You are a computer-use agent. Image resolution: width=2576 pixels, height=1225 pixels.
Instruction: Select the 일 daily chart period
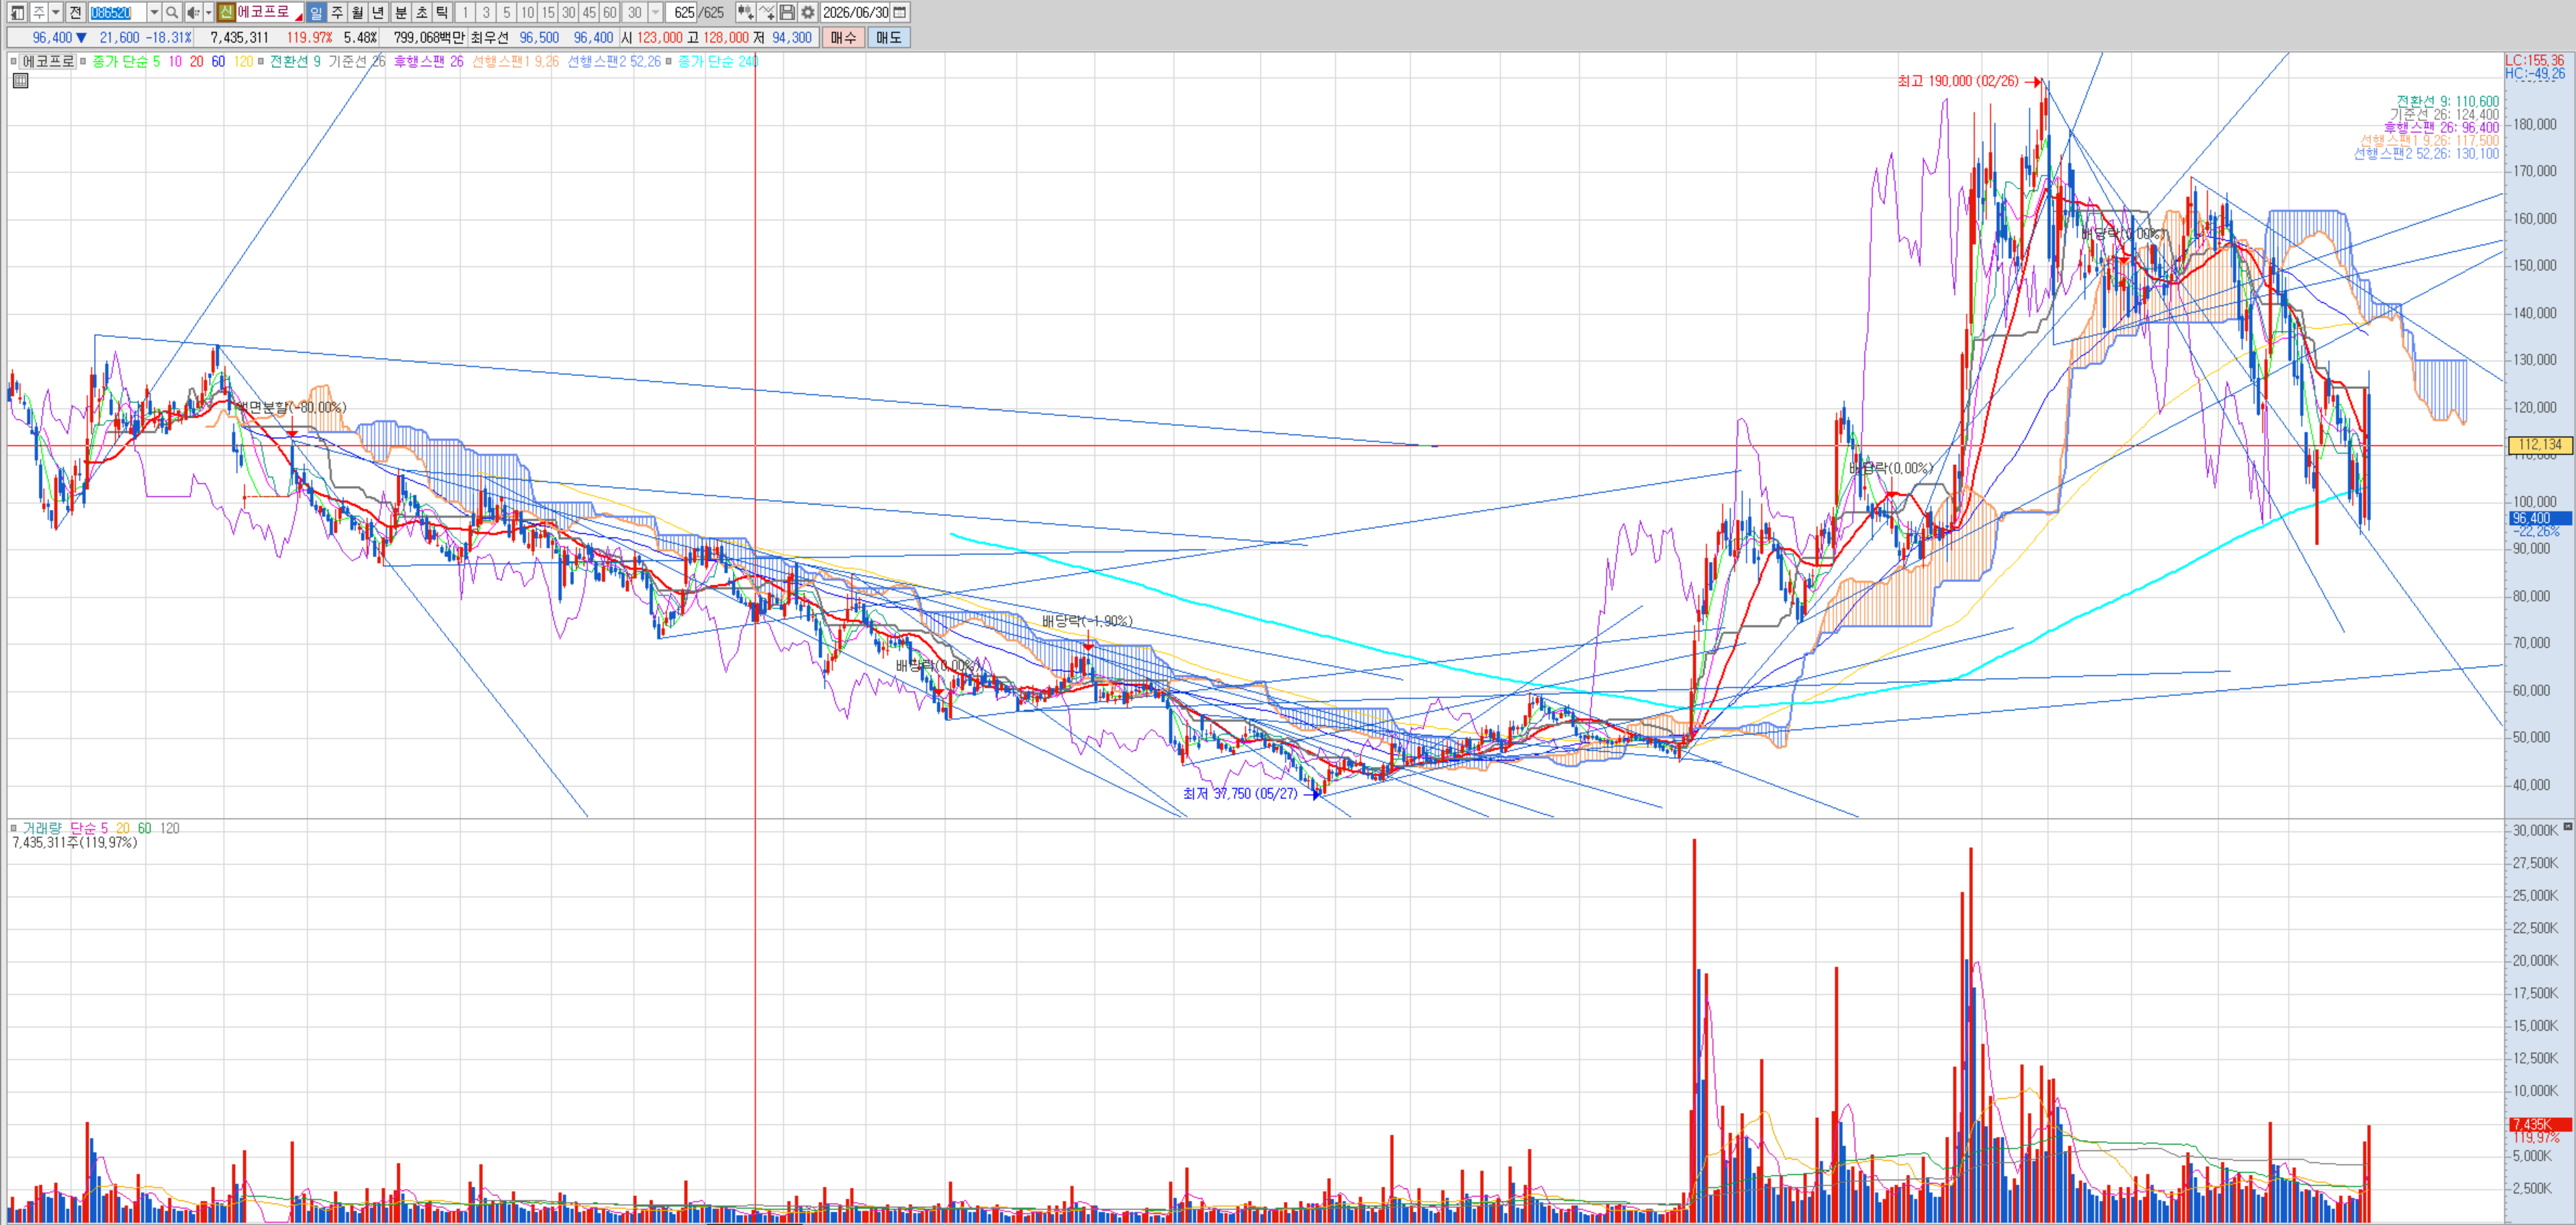click(316, 13)
